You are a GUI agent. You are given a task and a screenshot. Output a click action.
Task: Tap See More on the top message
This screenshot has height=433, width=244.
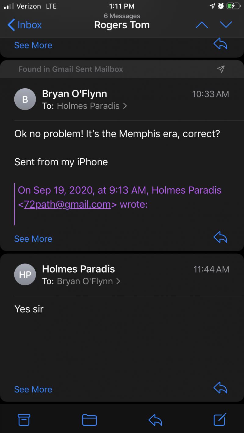(33, 45)
